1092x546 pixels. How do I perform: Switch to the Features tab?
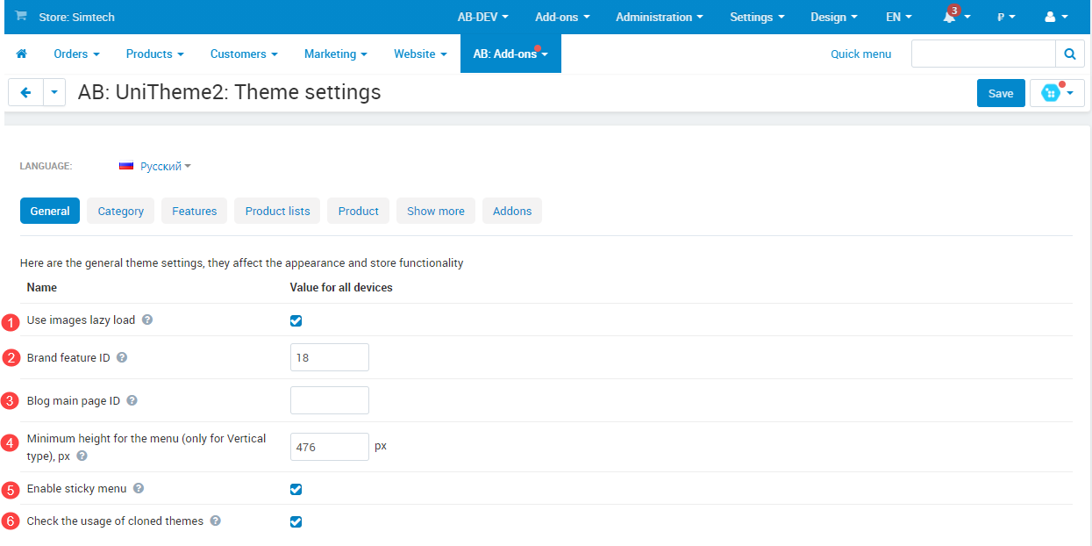coord(195,211)
